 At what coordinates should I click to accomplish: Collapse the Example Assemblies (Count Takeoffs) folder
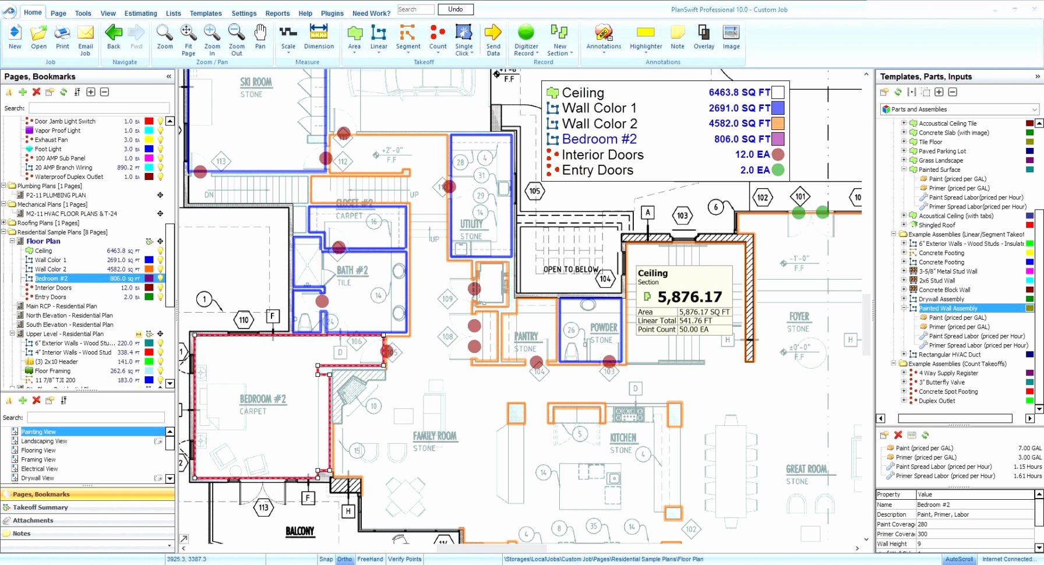click(x=894, y=363)
